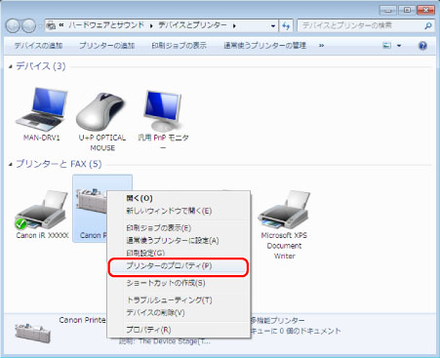This screenshot has height=358, width=440.
Task: Click 通常使うプリンターの管理 toolbar button
Action: click(x=265, y=46)
